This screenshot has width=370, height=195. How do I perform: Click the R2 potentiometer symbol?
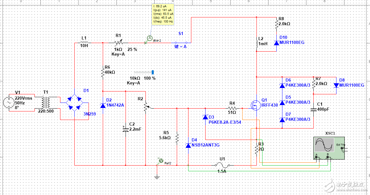(x=146, y=107)
